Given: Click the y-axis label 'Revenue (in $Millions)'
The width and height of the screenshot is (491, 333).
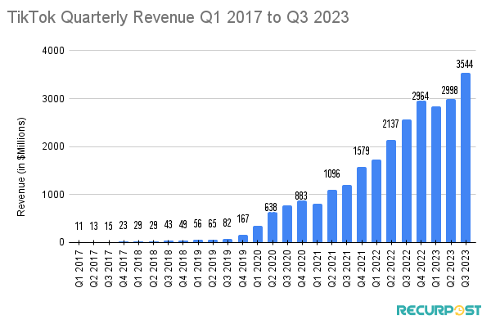Looking at the screenshot, I should [21, 167].
